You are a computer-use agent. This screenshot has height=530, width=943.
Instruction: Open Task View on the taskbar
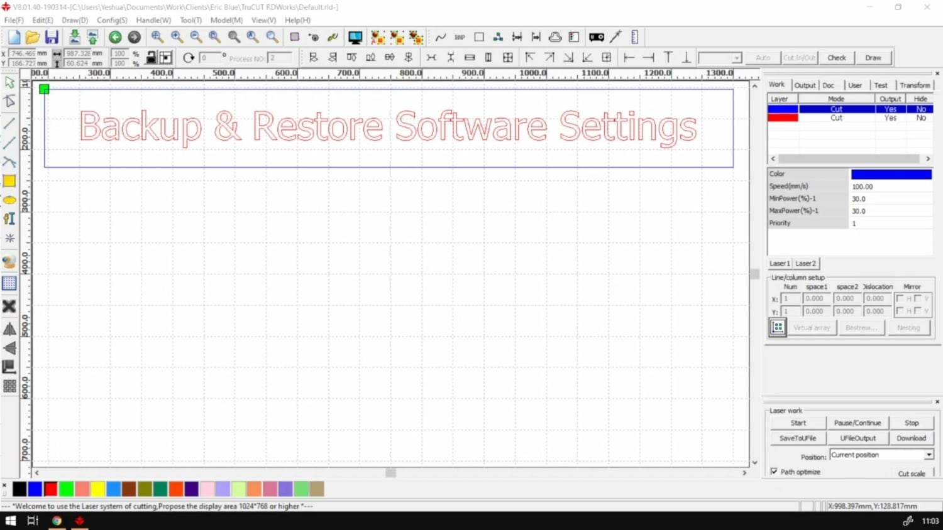[33, 521]
